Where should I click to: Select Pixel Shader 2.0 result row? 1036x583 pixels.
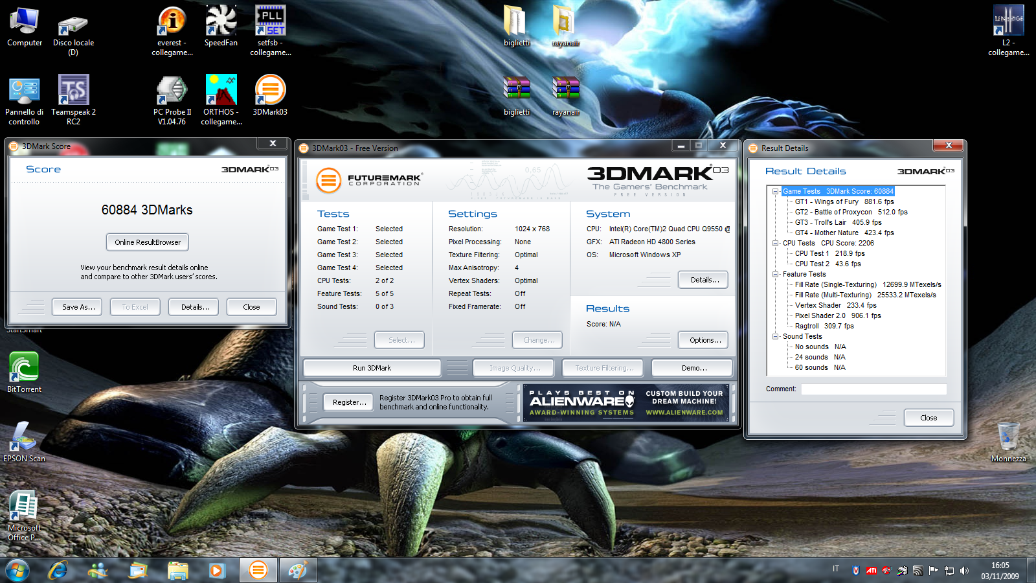(838, 315)
